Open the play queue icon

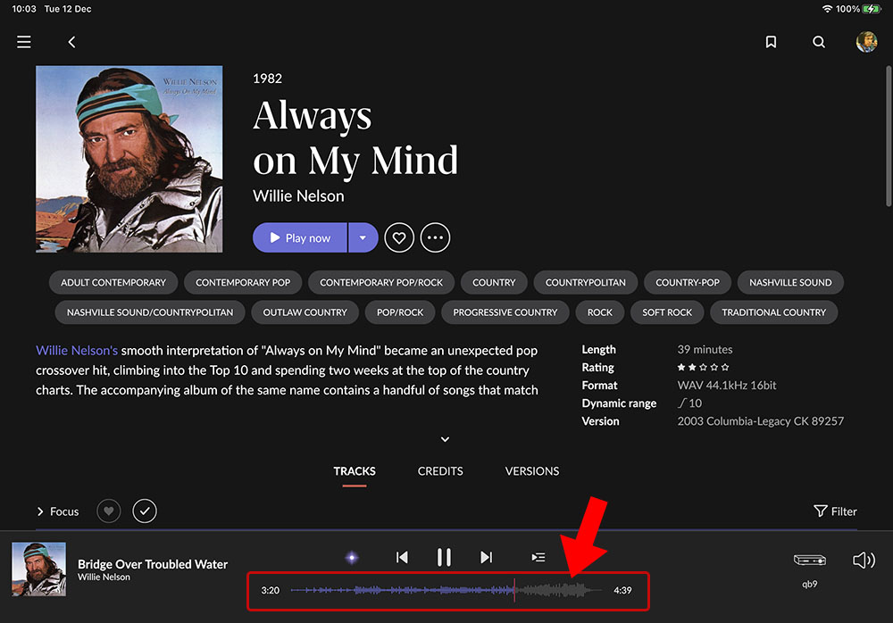point(538,557)
